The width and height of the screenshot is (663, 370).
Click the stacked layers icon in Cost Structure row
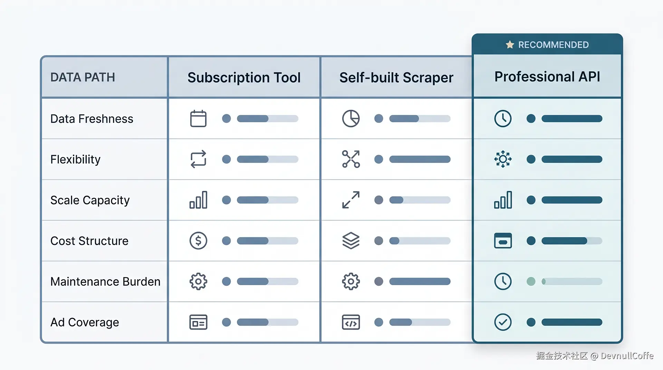pyautogui.click(x=351, y=241)
